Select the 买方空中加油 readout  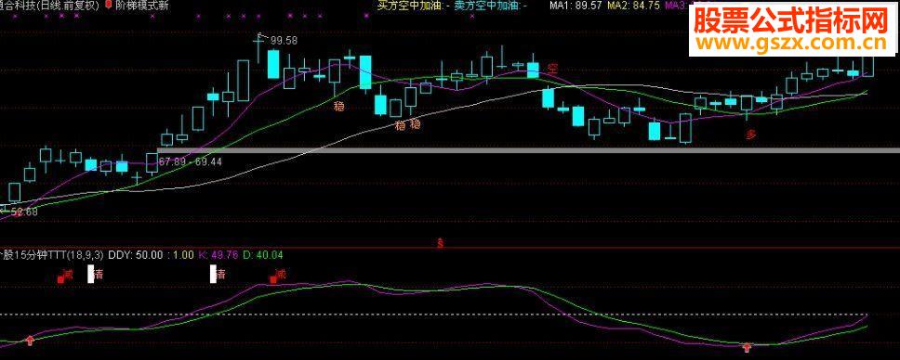coord(413,6)
